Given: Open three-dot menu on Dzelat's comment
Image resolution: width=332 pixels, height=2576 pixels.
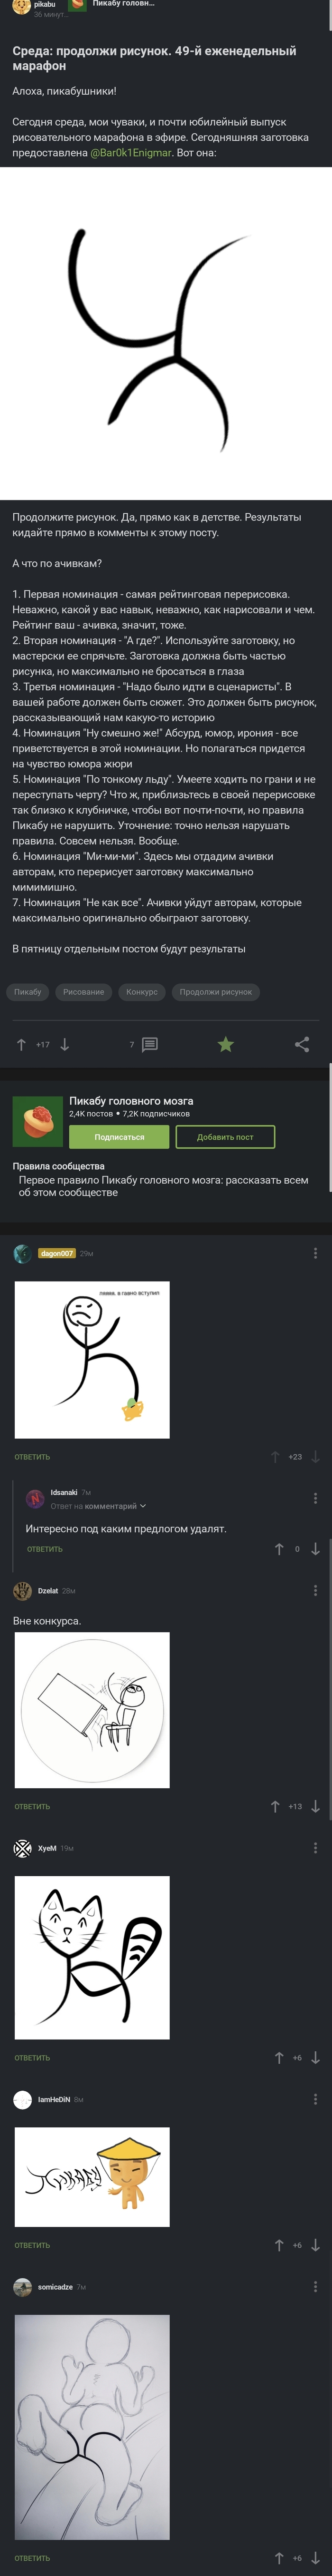Looking at the screenshot, I should [315, 1590].
